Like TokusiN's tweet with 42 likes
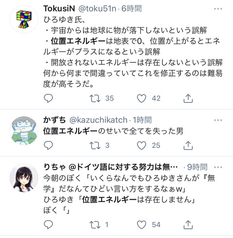This screenshot has height=238, width=233. (x=142, y=98)
